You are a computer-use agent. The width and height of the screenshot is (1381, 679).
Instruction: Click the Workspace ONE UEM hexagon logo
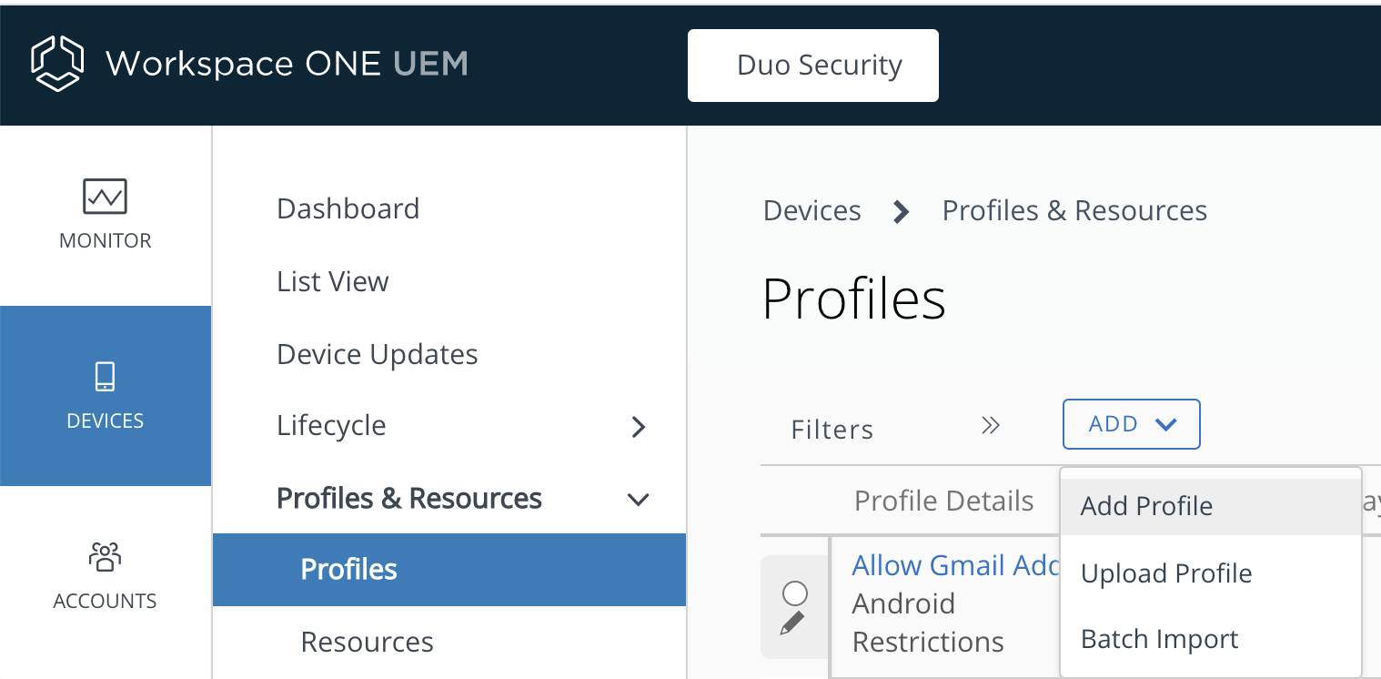click(x=56, y=64)
